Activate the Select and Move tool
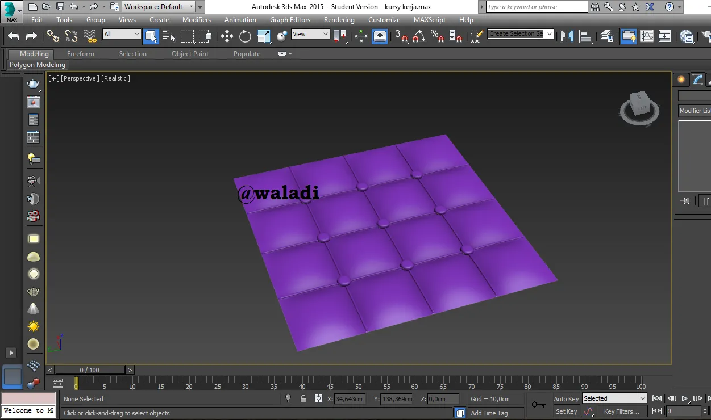This screenshot has height=420, width=711. [227, 36]
